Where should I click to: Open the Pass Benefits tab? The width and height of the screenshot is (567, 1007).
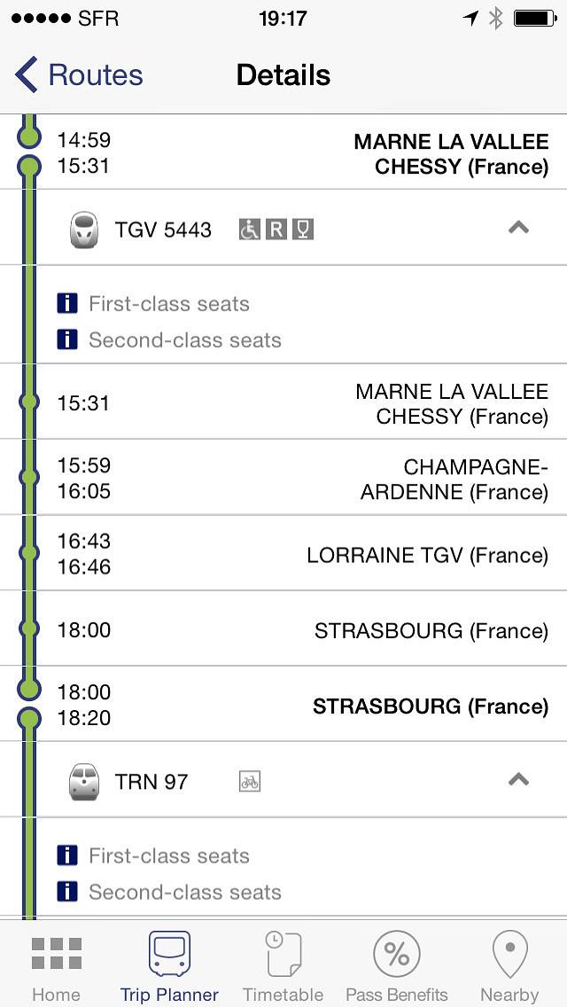[397, 966]
